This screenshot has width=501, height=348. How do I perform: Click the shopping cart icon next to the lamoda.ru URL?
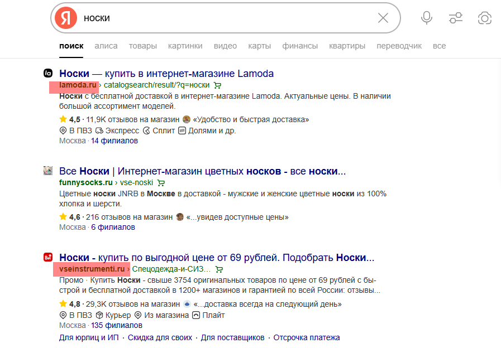click(x=218, y=85)
